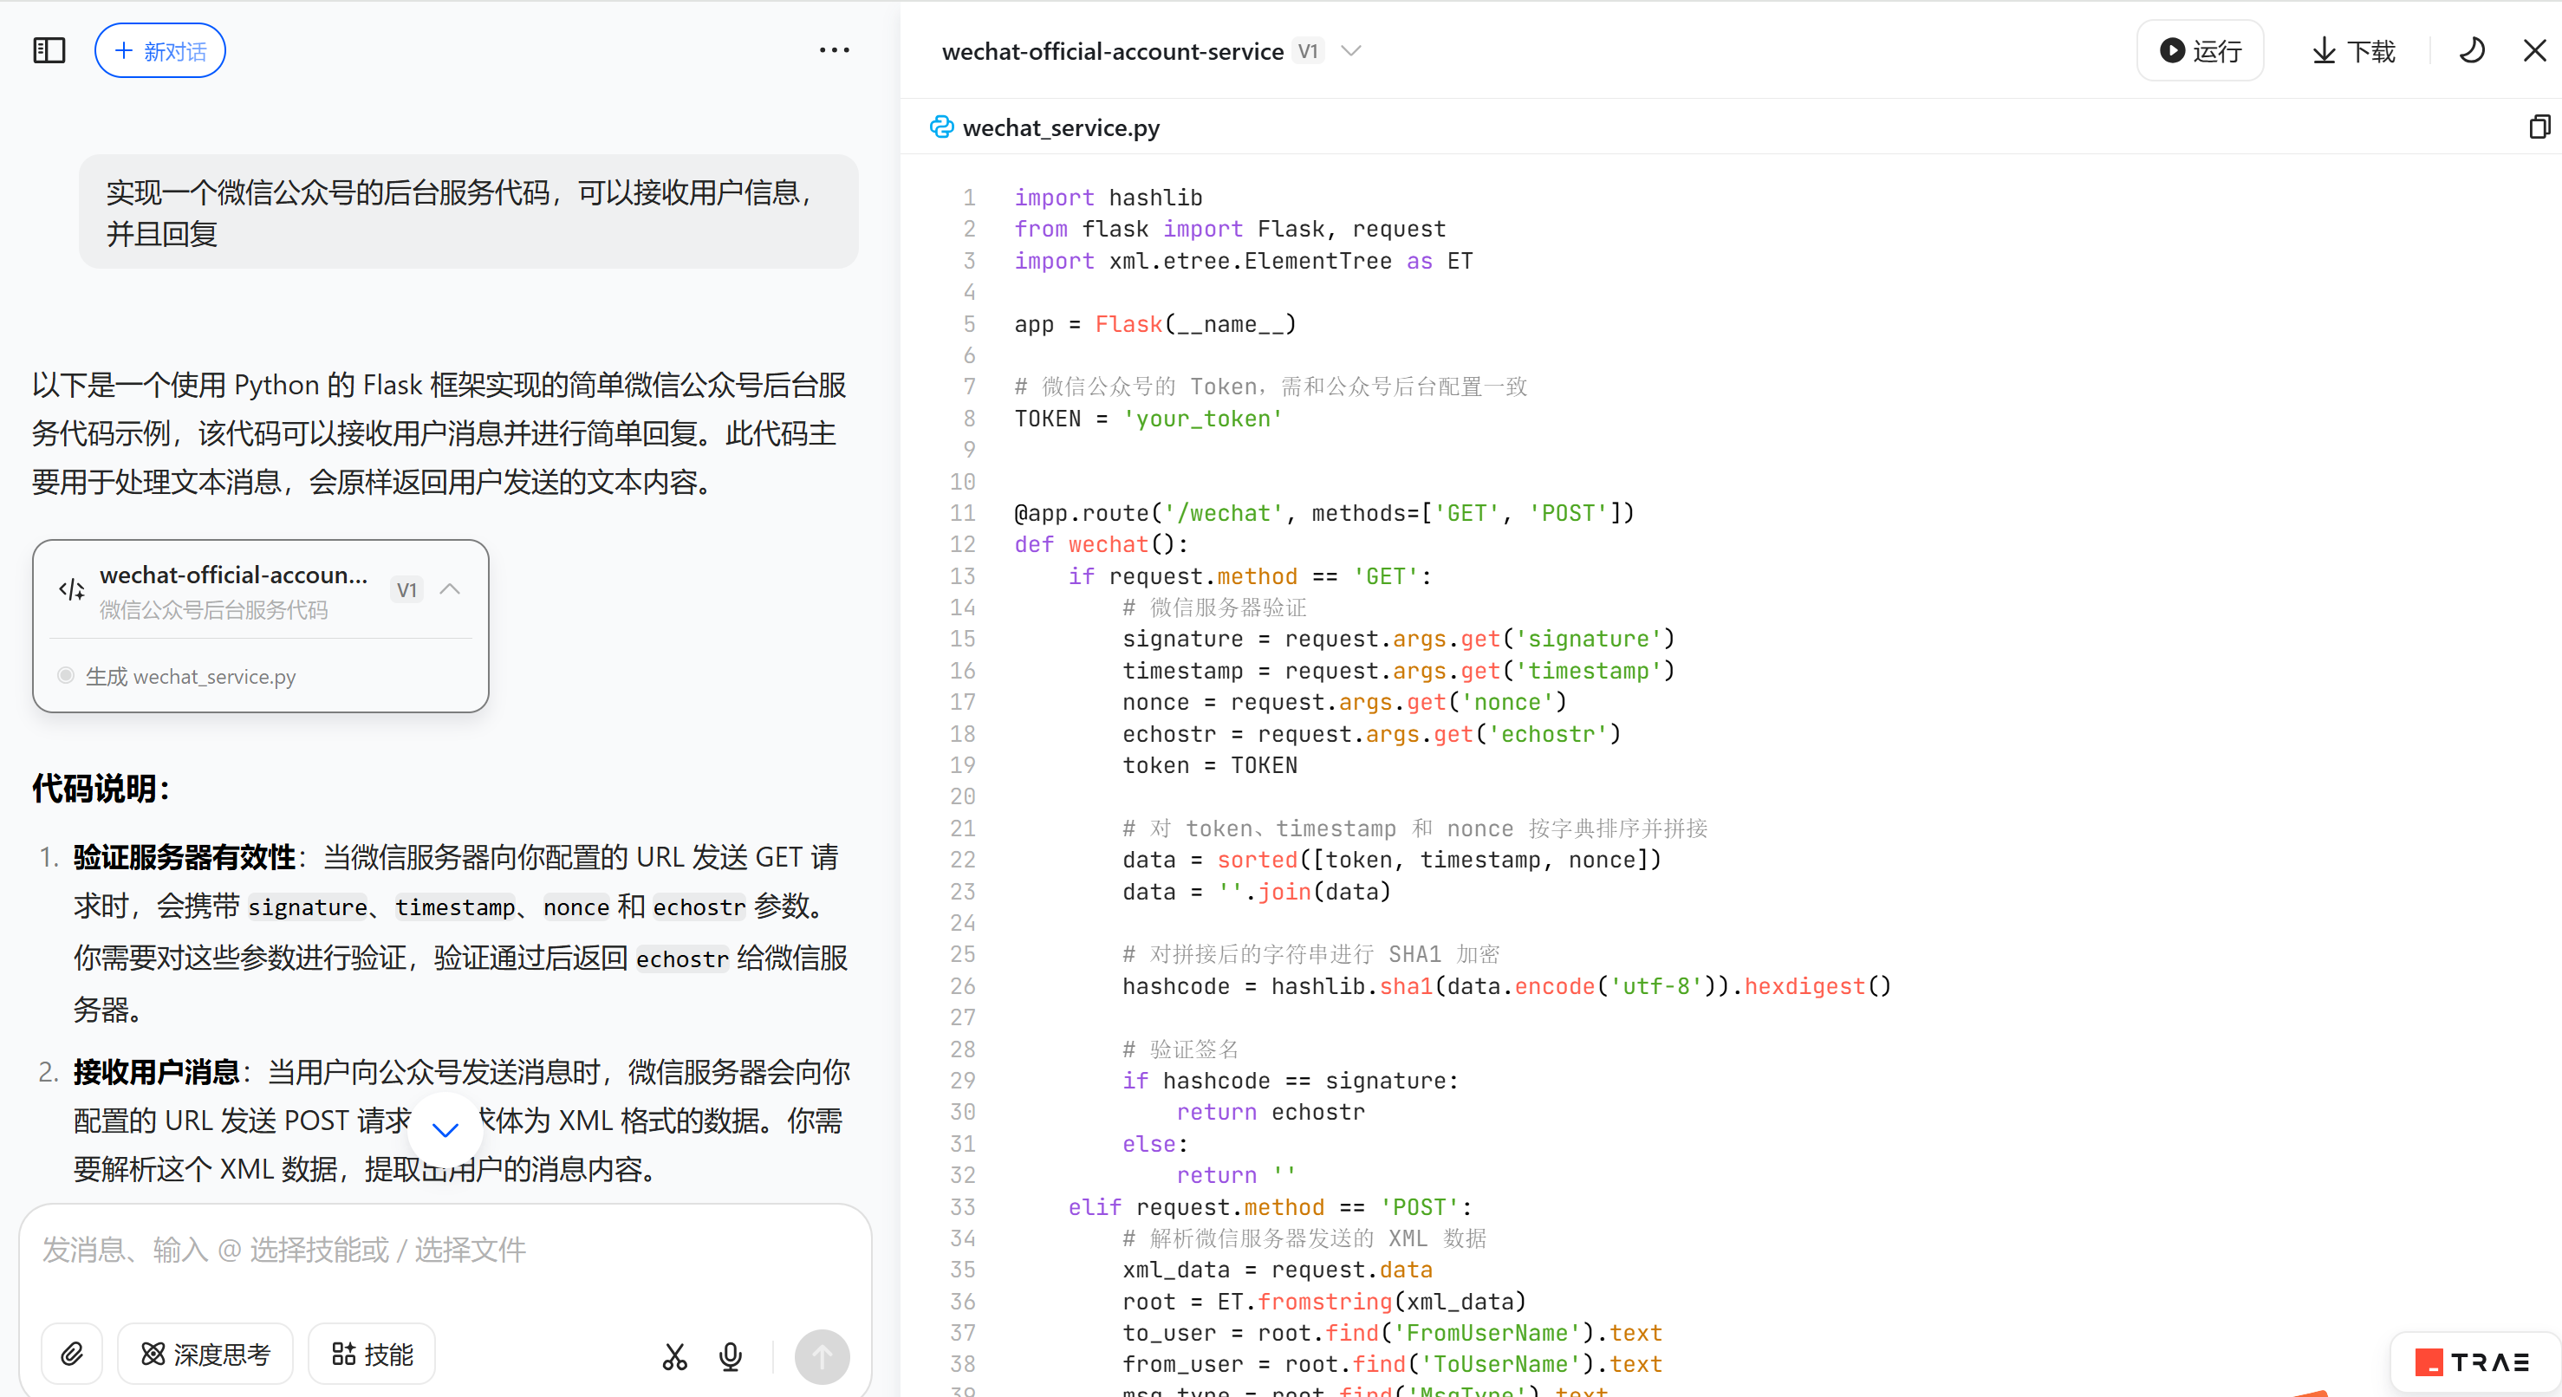Click line 26 hashlib.sha1 statement
This screenshot has width=2562, height=1397.
click(x=1505, y=986)
